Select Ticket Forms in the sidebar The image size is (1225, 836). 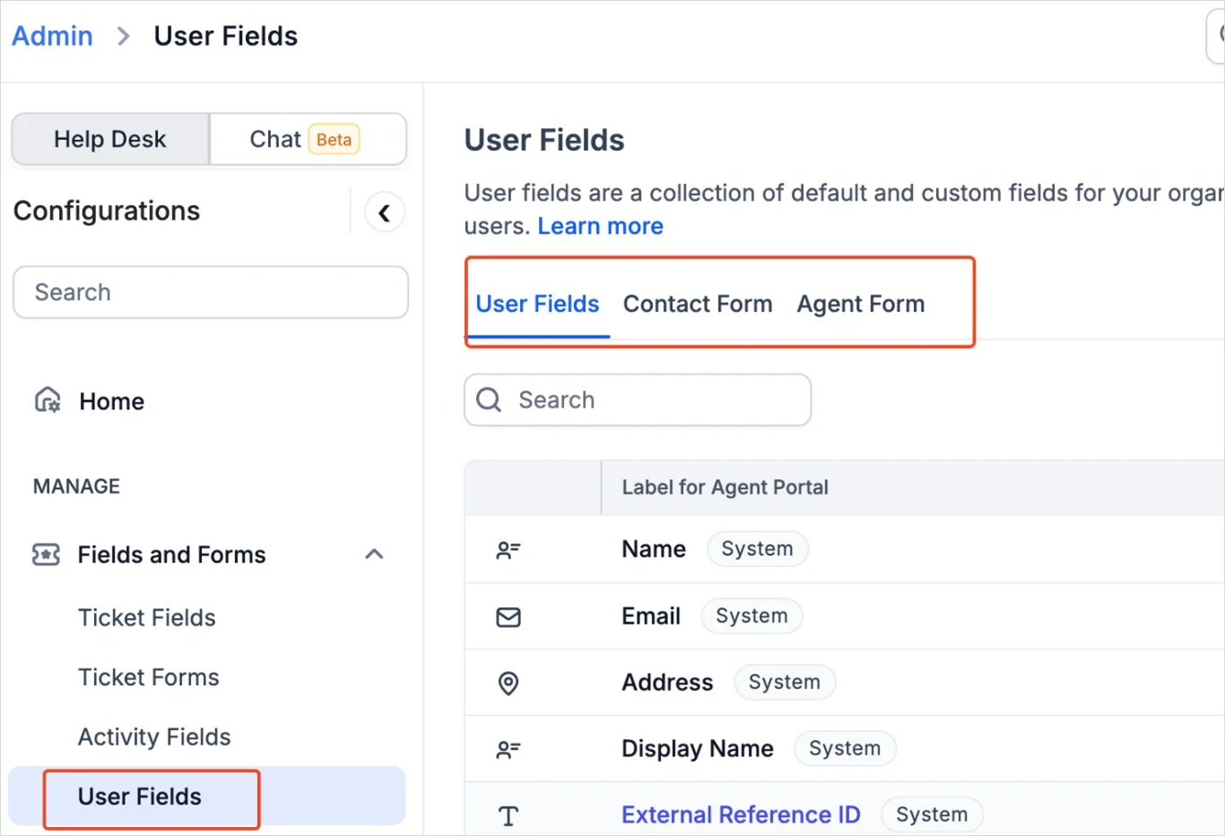[x=148, y=677]
